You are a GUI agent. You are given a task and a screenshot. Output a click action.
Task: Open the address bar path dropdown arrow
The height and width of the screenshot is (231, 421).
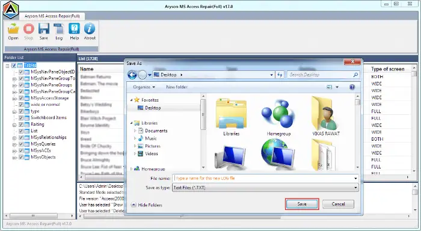[x=271, y=75]
